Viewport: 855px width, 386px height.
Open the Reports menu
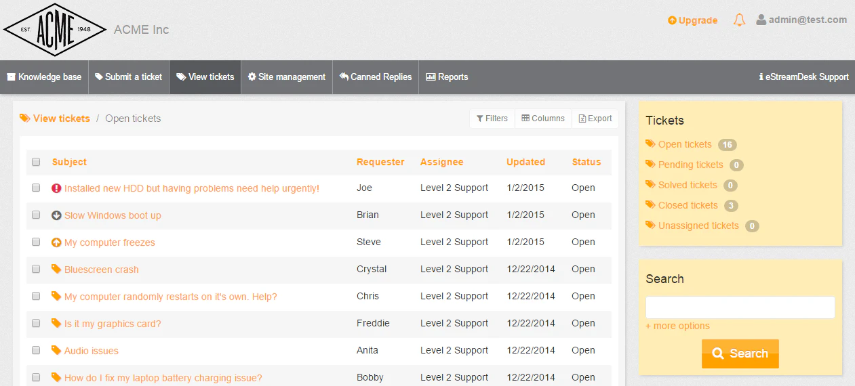coord(447,77)
